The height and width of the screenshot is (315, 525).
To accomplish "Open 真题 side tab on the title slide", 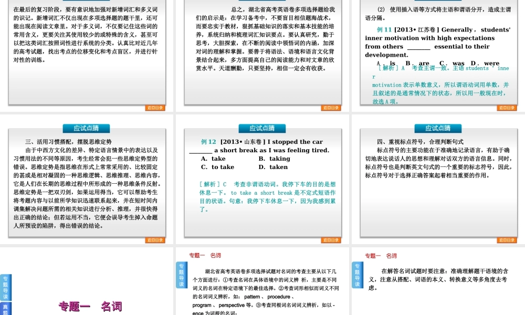I will tap(6, 308).
